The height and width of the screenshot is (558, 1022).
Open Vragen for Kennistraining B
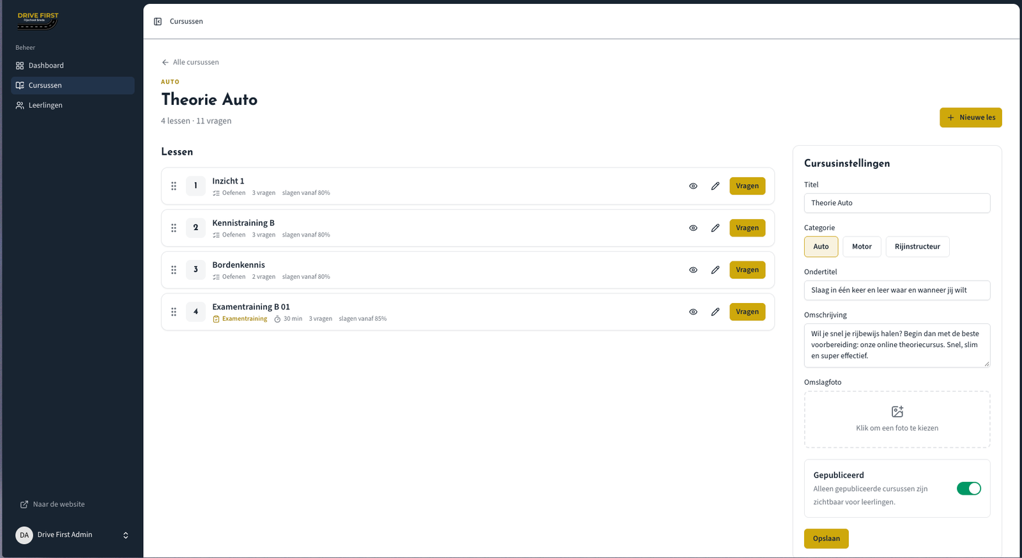pos(747,228)
